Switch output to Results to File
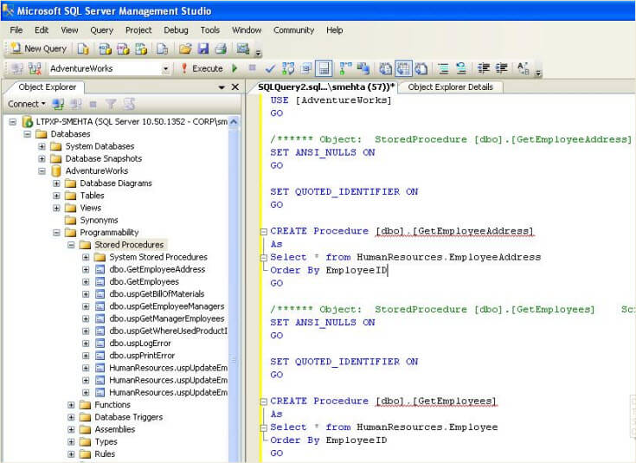 [421, 68]
